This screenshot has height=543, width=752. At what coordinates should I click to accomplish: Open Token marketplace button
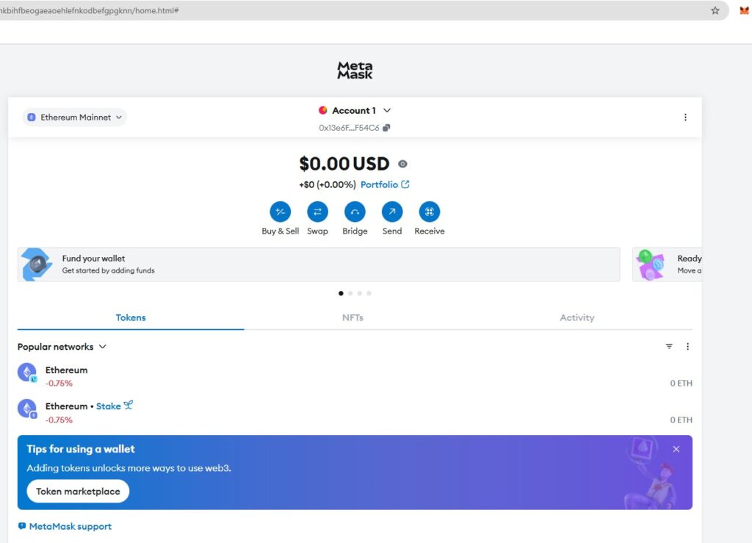pyautogui.click(x=78, y=491)
